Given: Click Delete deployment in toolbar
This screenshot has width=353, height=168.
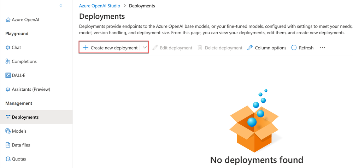Looking at the screenshot, I should pyautogui.click(x=220, y=48).
